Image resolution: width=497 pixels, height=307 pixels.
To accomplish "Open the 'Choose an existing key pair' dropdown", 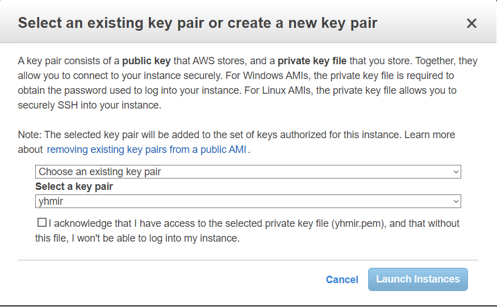I will 248,172.
